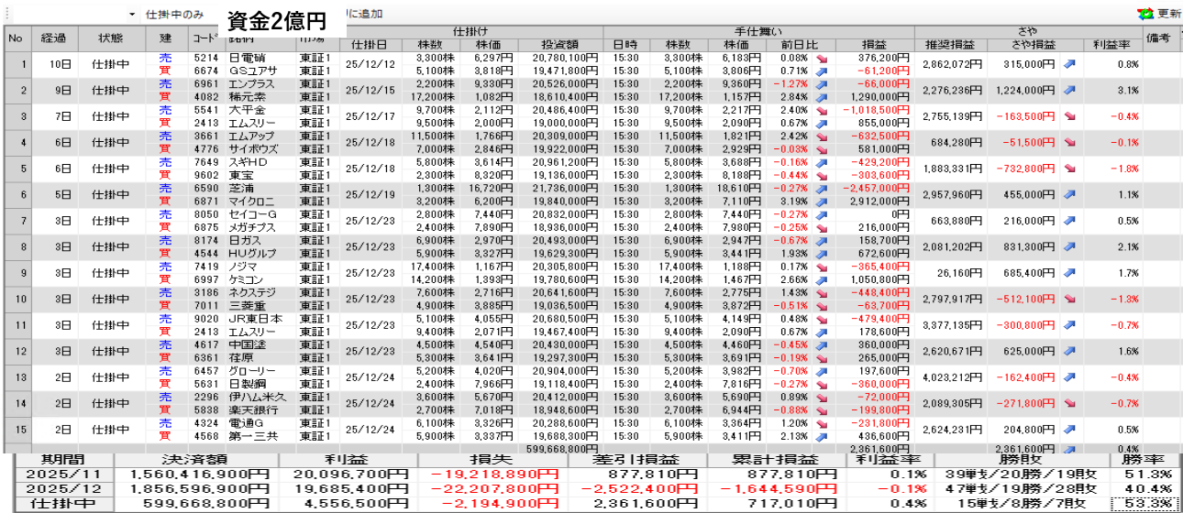Sort by the 経過 column header
Viewport: 1183px width, 513px height.
[53, 38]
